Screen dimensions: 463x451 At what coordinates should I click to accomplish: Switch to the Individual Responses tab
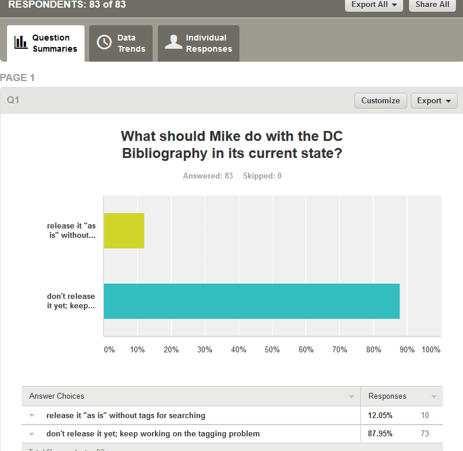tap(198, 43)
